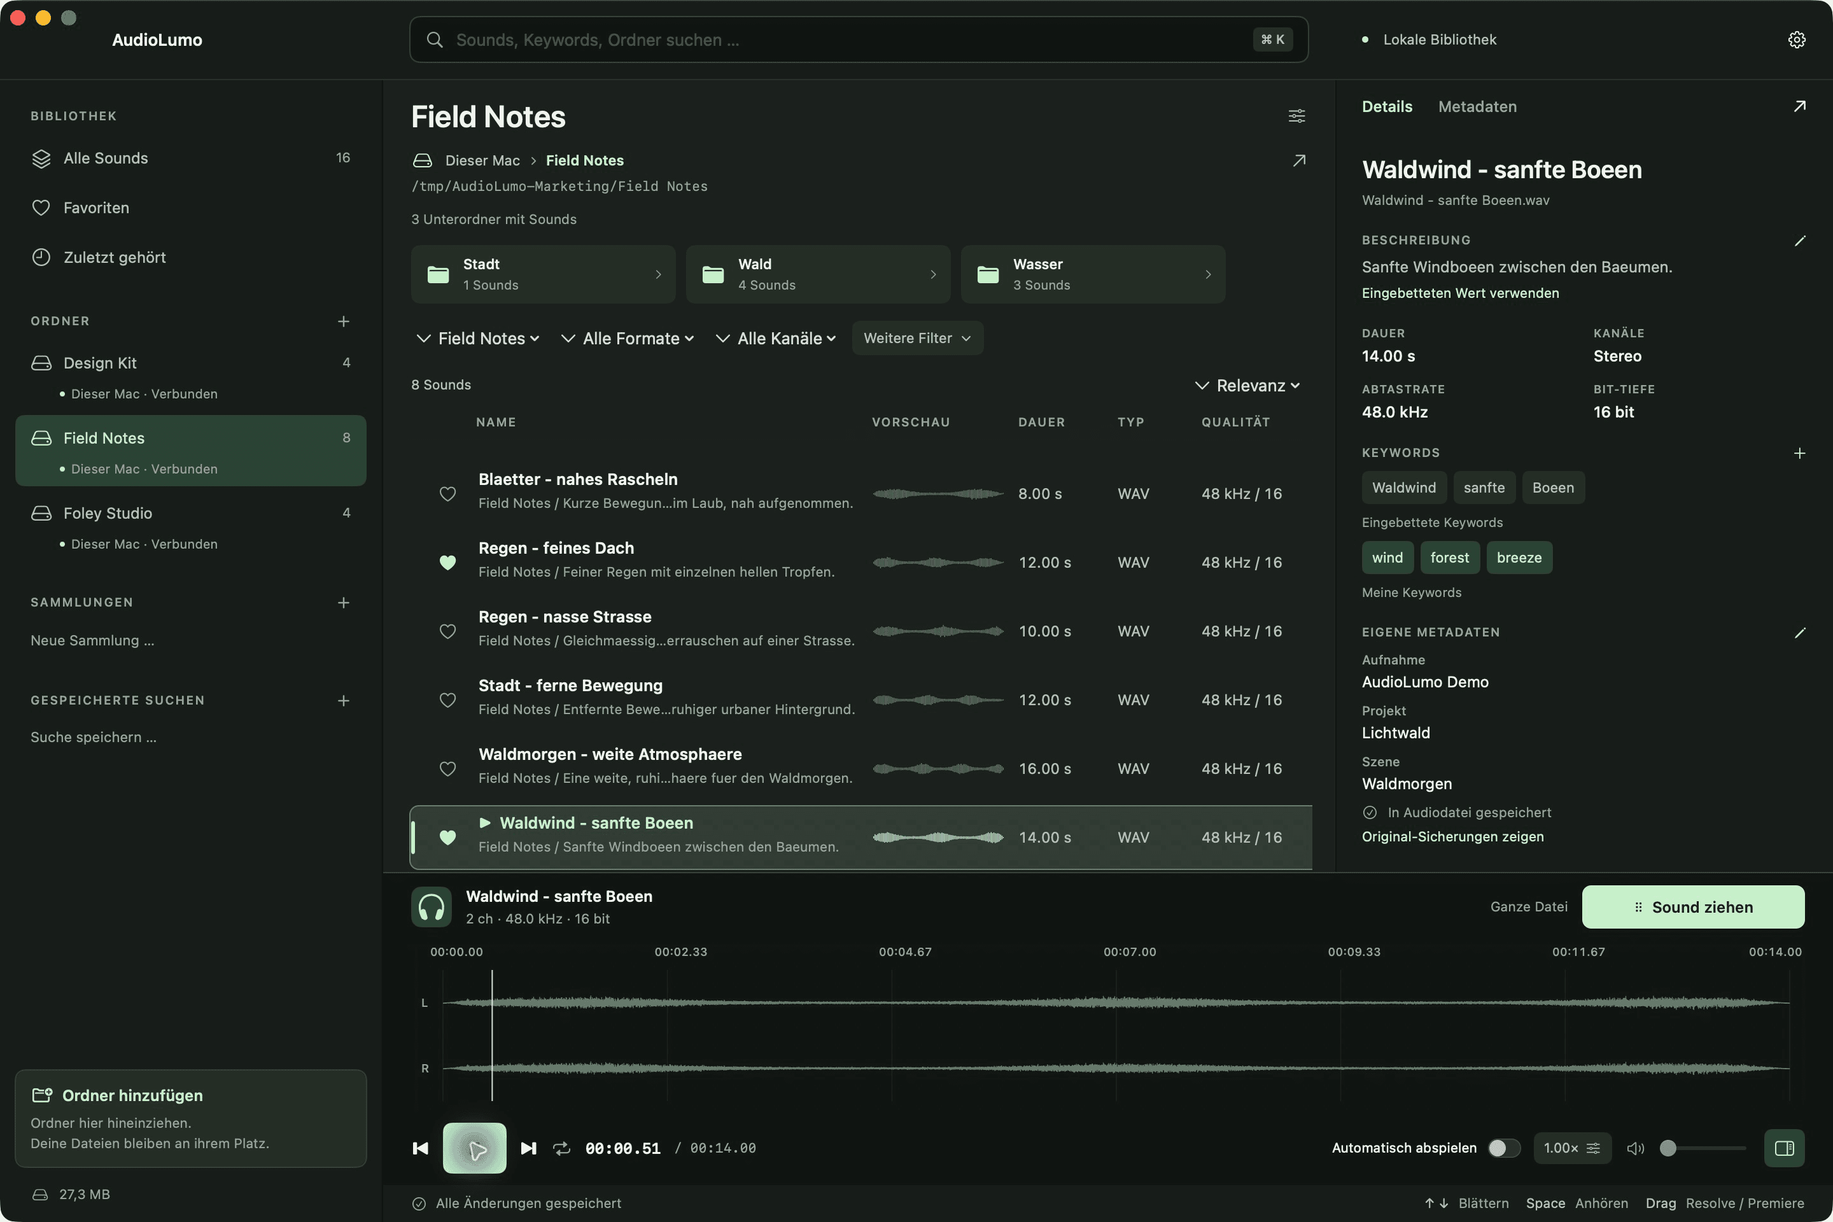Click Original-Sicherungen zeigen link
Image resolution: width=1833 pixels, height=1222 pixels.
coord(1452,837)
